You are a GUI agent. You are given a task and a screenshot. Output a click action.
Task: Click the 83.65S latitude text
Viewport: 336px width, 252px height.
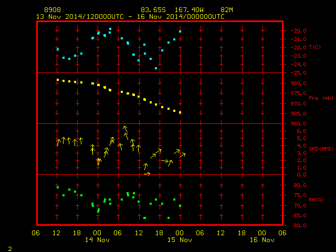[x=153, y=10]
